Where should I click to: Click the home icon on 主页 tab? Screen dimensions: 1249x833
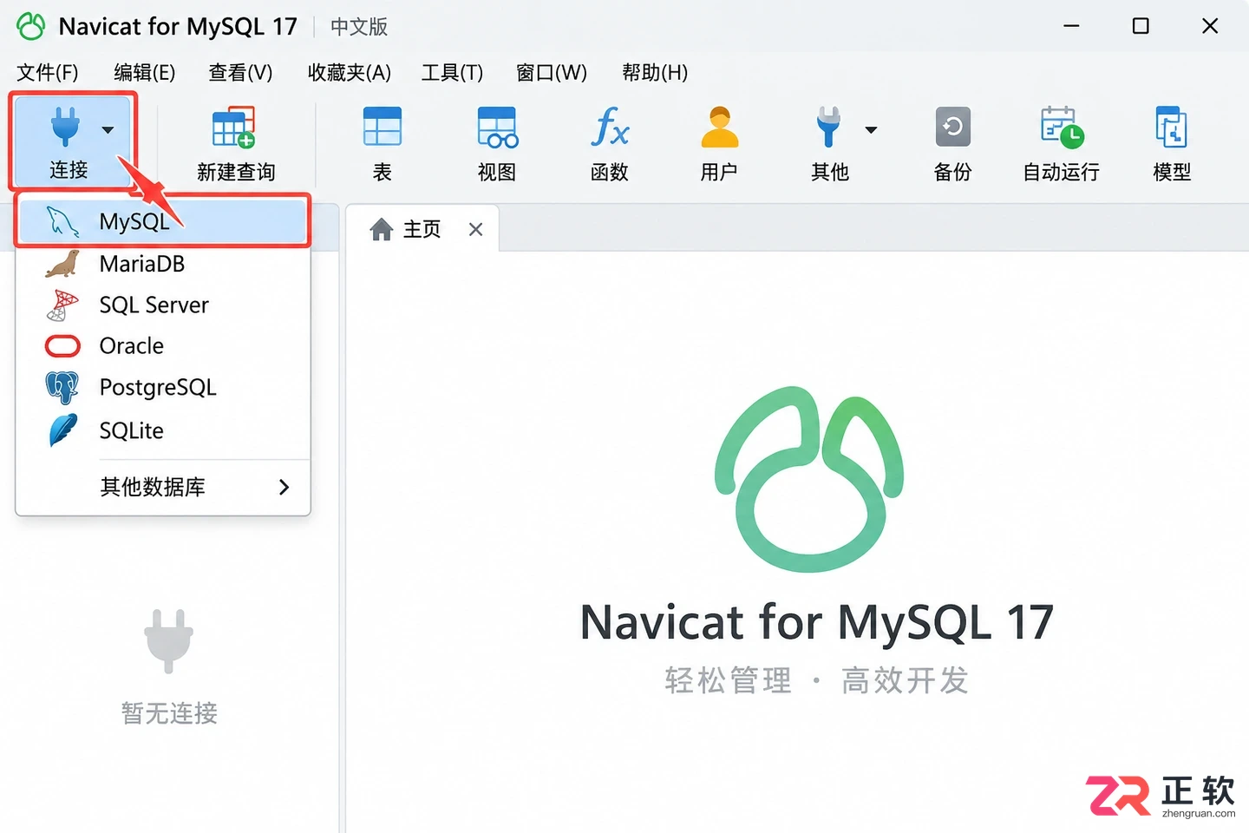coord(382,229)
